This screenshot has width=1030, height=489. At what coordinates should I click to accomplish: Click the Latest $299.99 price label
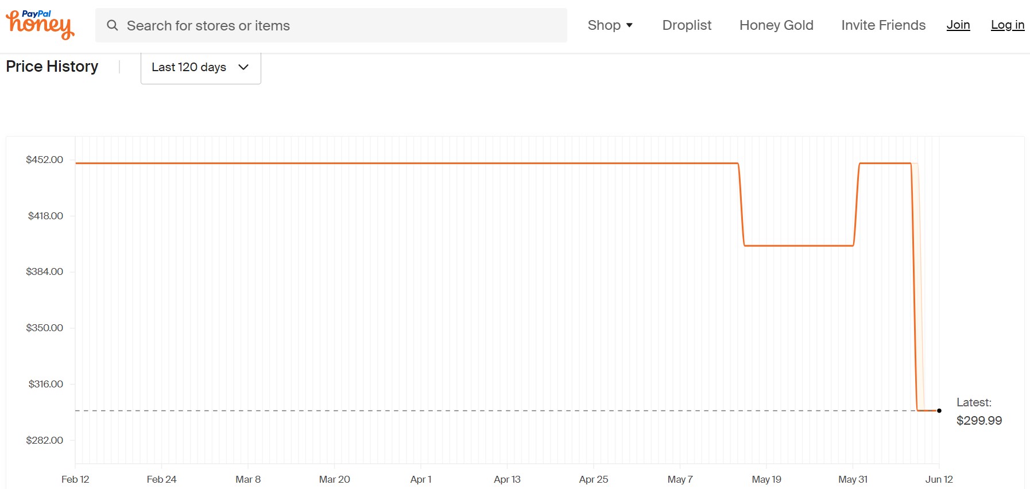pyautogui.click(x=979, y=412)
